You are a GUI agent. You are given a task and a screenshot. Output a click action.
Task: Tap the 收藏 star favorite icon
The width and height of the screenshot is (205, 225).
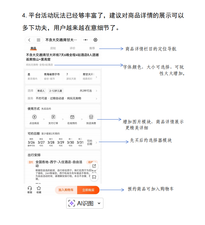(x=39, y=188)
